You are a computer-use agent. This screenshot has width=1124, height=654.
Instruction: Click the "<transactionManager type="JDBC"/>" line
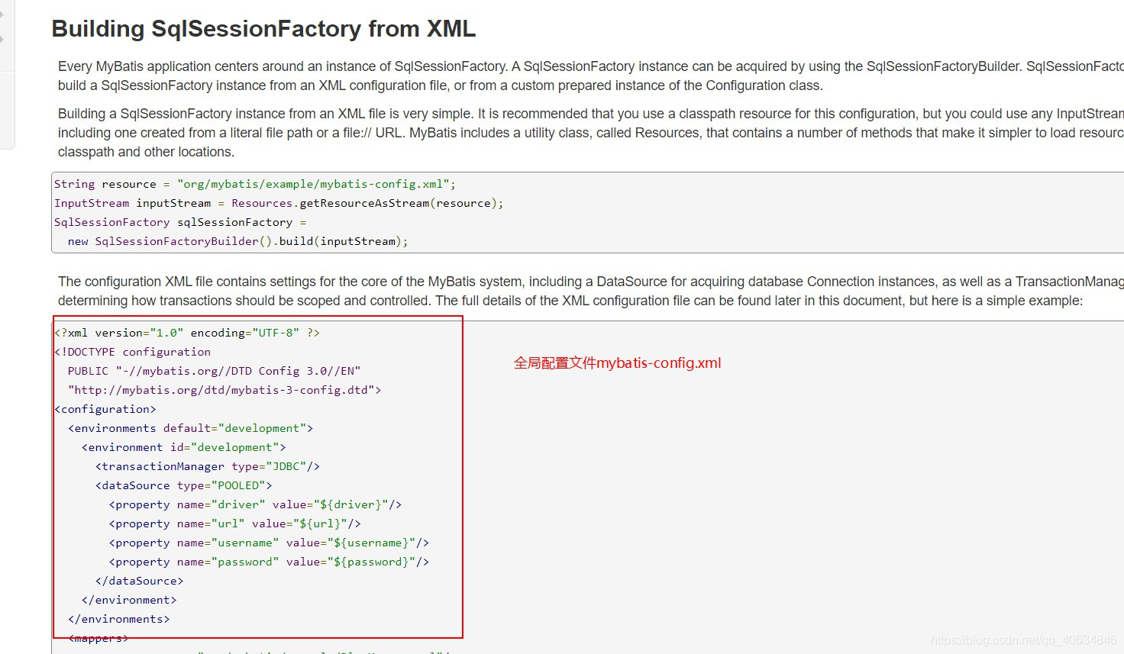[x=208, y=466]
